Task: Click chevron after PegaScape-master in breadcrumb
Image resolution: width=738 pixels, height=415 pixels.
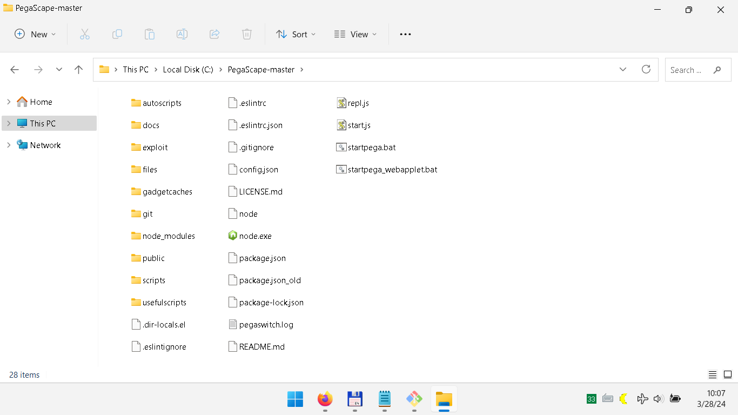Action: [302, 70]
